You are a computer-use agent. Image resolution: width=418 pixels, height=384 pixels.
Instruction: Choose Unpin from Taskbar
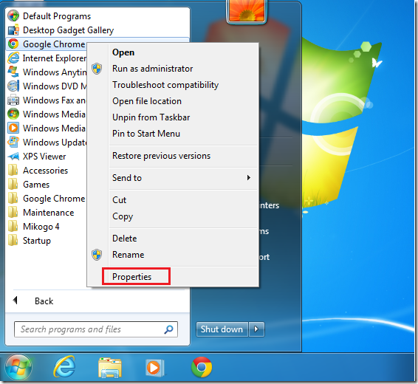pos(151,117)
